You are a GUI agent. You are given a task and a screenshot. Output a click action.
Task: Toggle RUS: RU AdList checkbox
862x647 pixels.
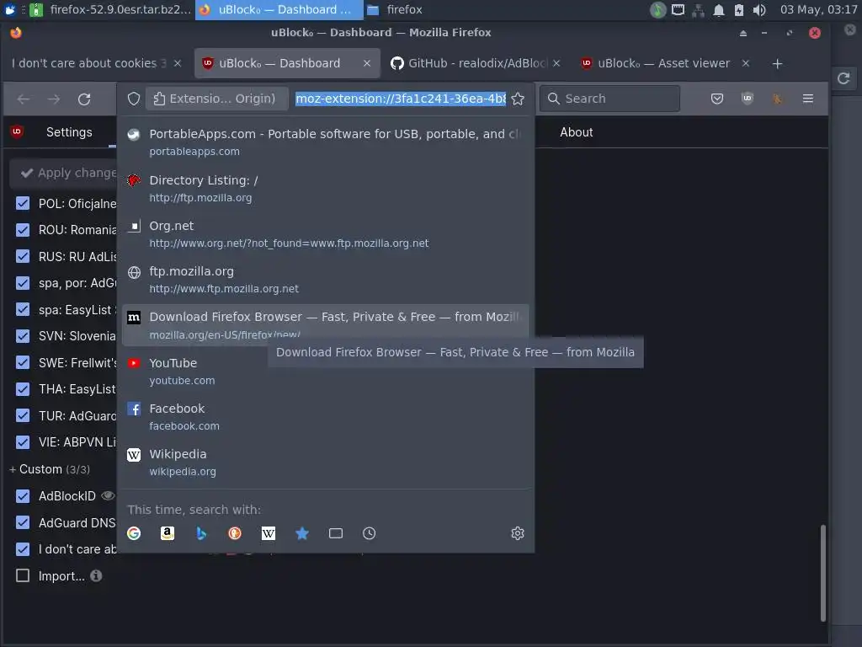point(23,256)
